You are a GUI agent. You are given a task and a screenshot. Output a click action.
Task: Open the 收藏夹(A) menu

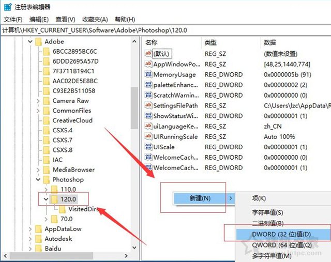click(95, 20)
